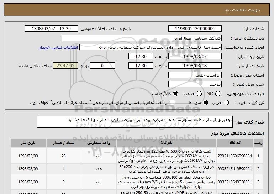This screenshot has height=194, width=274.
Task: Click the province field خراسان جنوبی
Action: click(x=195, y=75)
